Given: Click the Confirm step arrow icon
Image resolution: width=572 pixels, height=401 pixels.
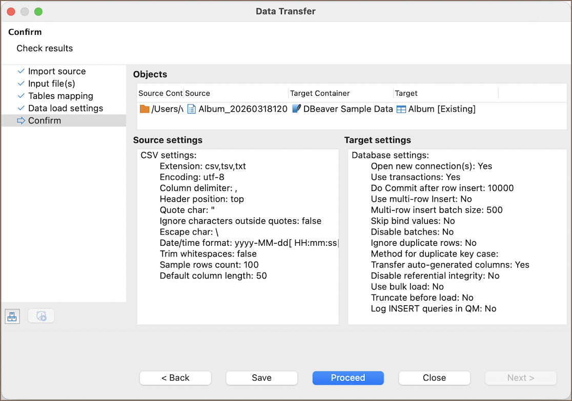Looking at the screenshot, I should 21,121.
